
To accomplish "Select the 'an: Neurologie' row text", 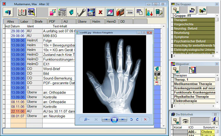I will click(x=54, y=116).
